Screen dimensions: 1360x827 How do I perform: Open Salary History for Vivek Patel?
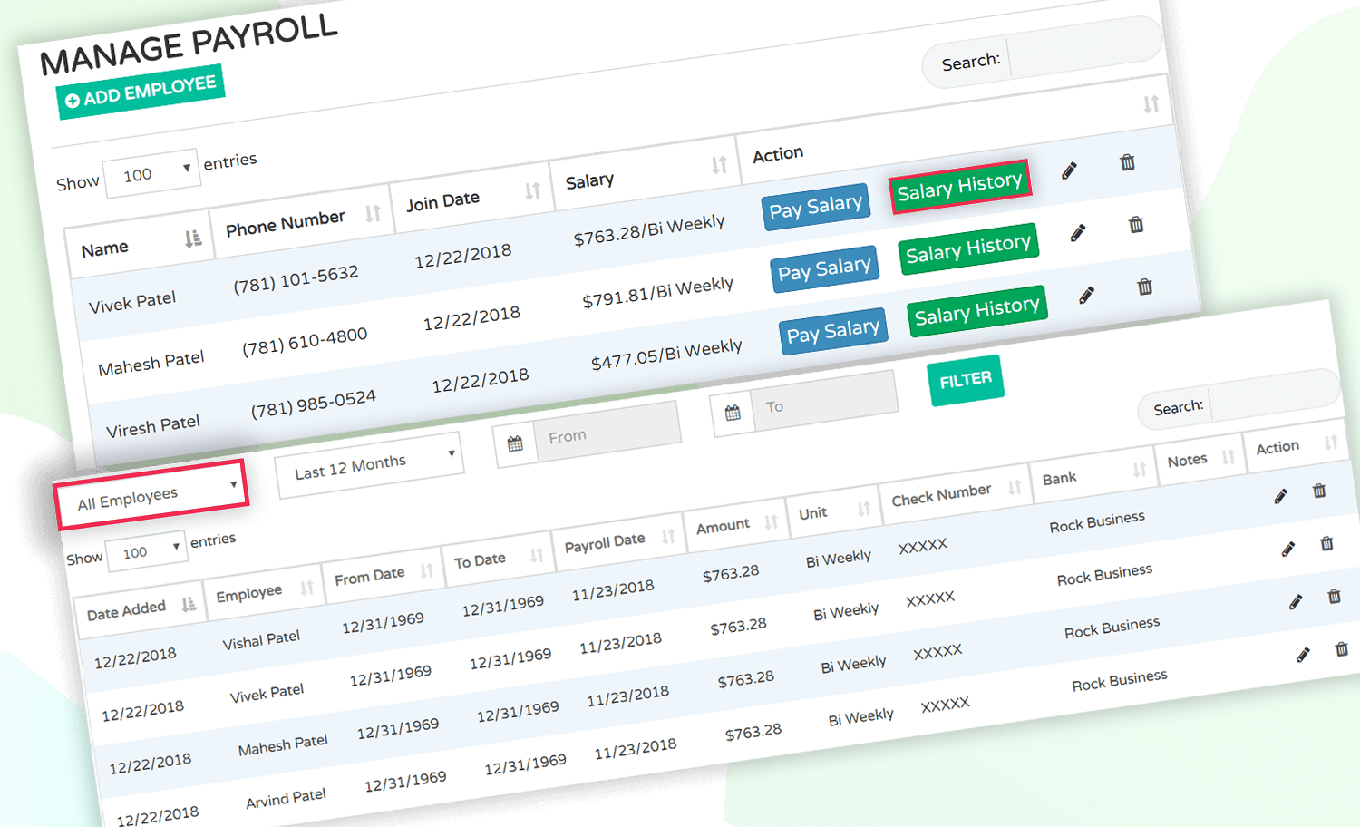pyautogui.click(x=959, y=186)
